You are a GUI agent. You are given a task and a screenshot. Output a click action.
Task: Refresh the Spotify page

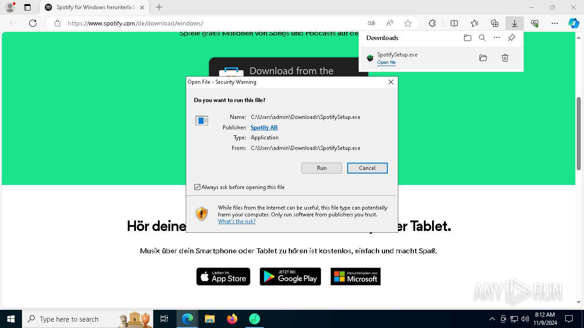click(33, 23)
